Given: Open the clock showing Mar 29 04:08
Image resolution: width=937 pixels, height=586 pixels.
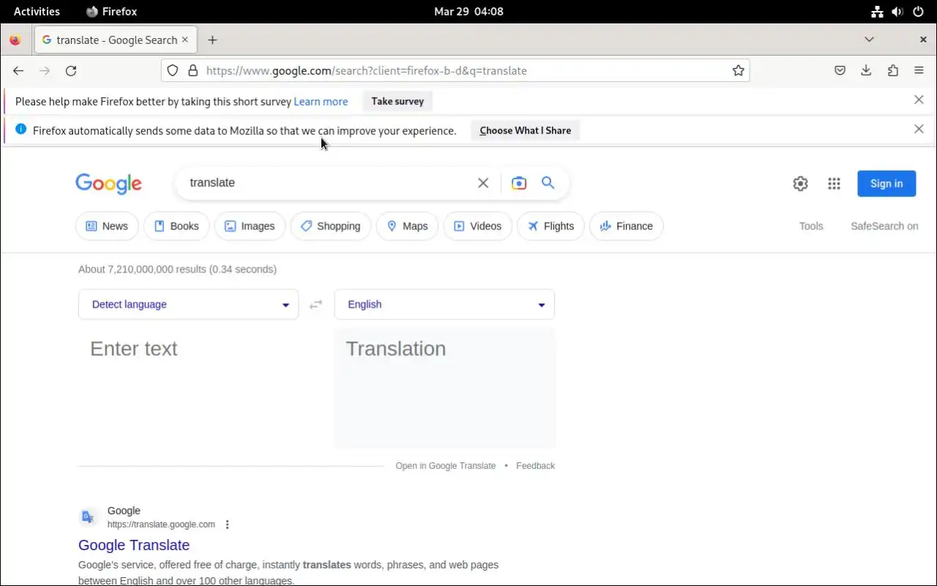Looking at the screenshot, I should coord(468,11).
